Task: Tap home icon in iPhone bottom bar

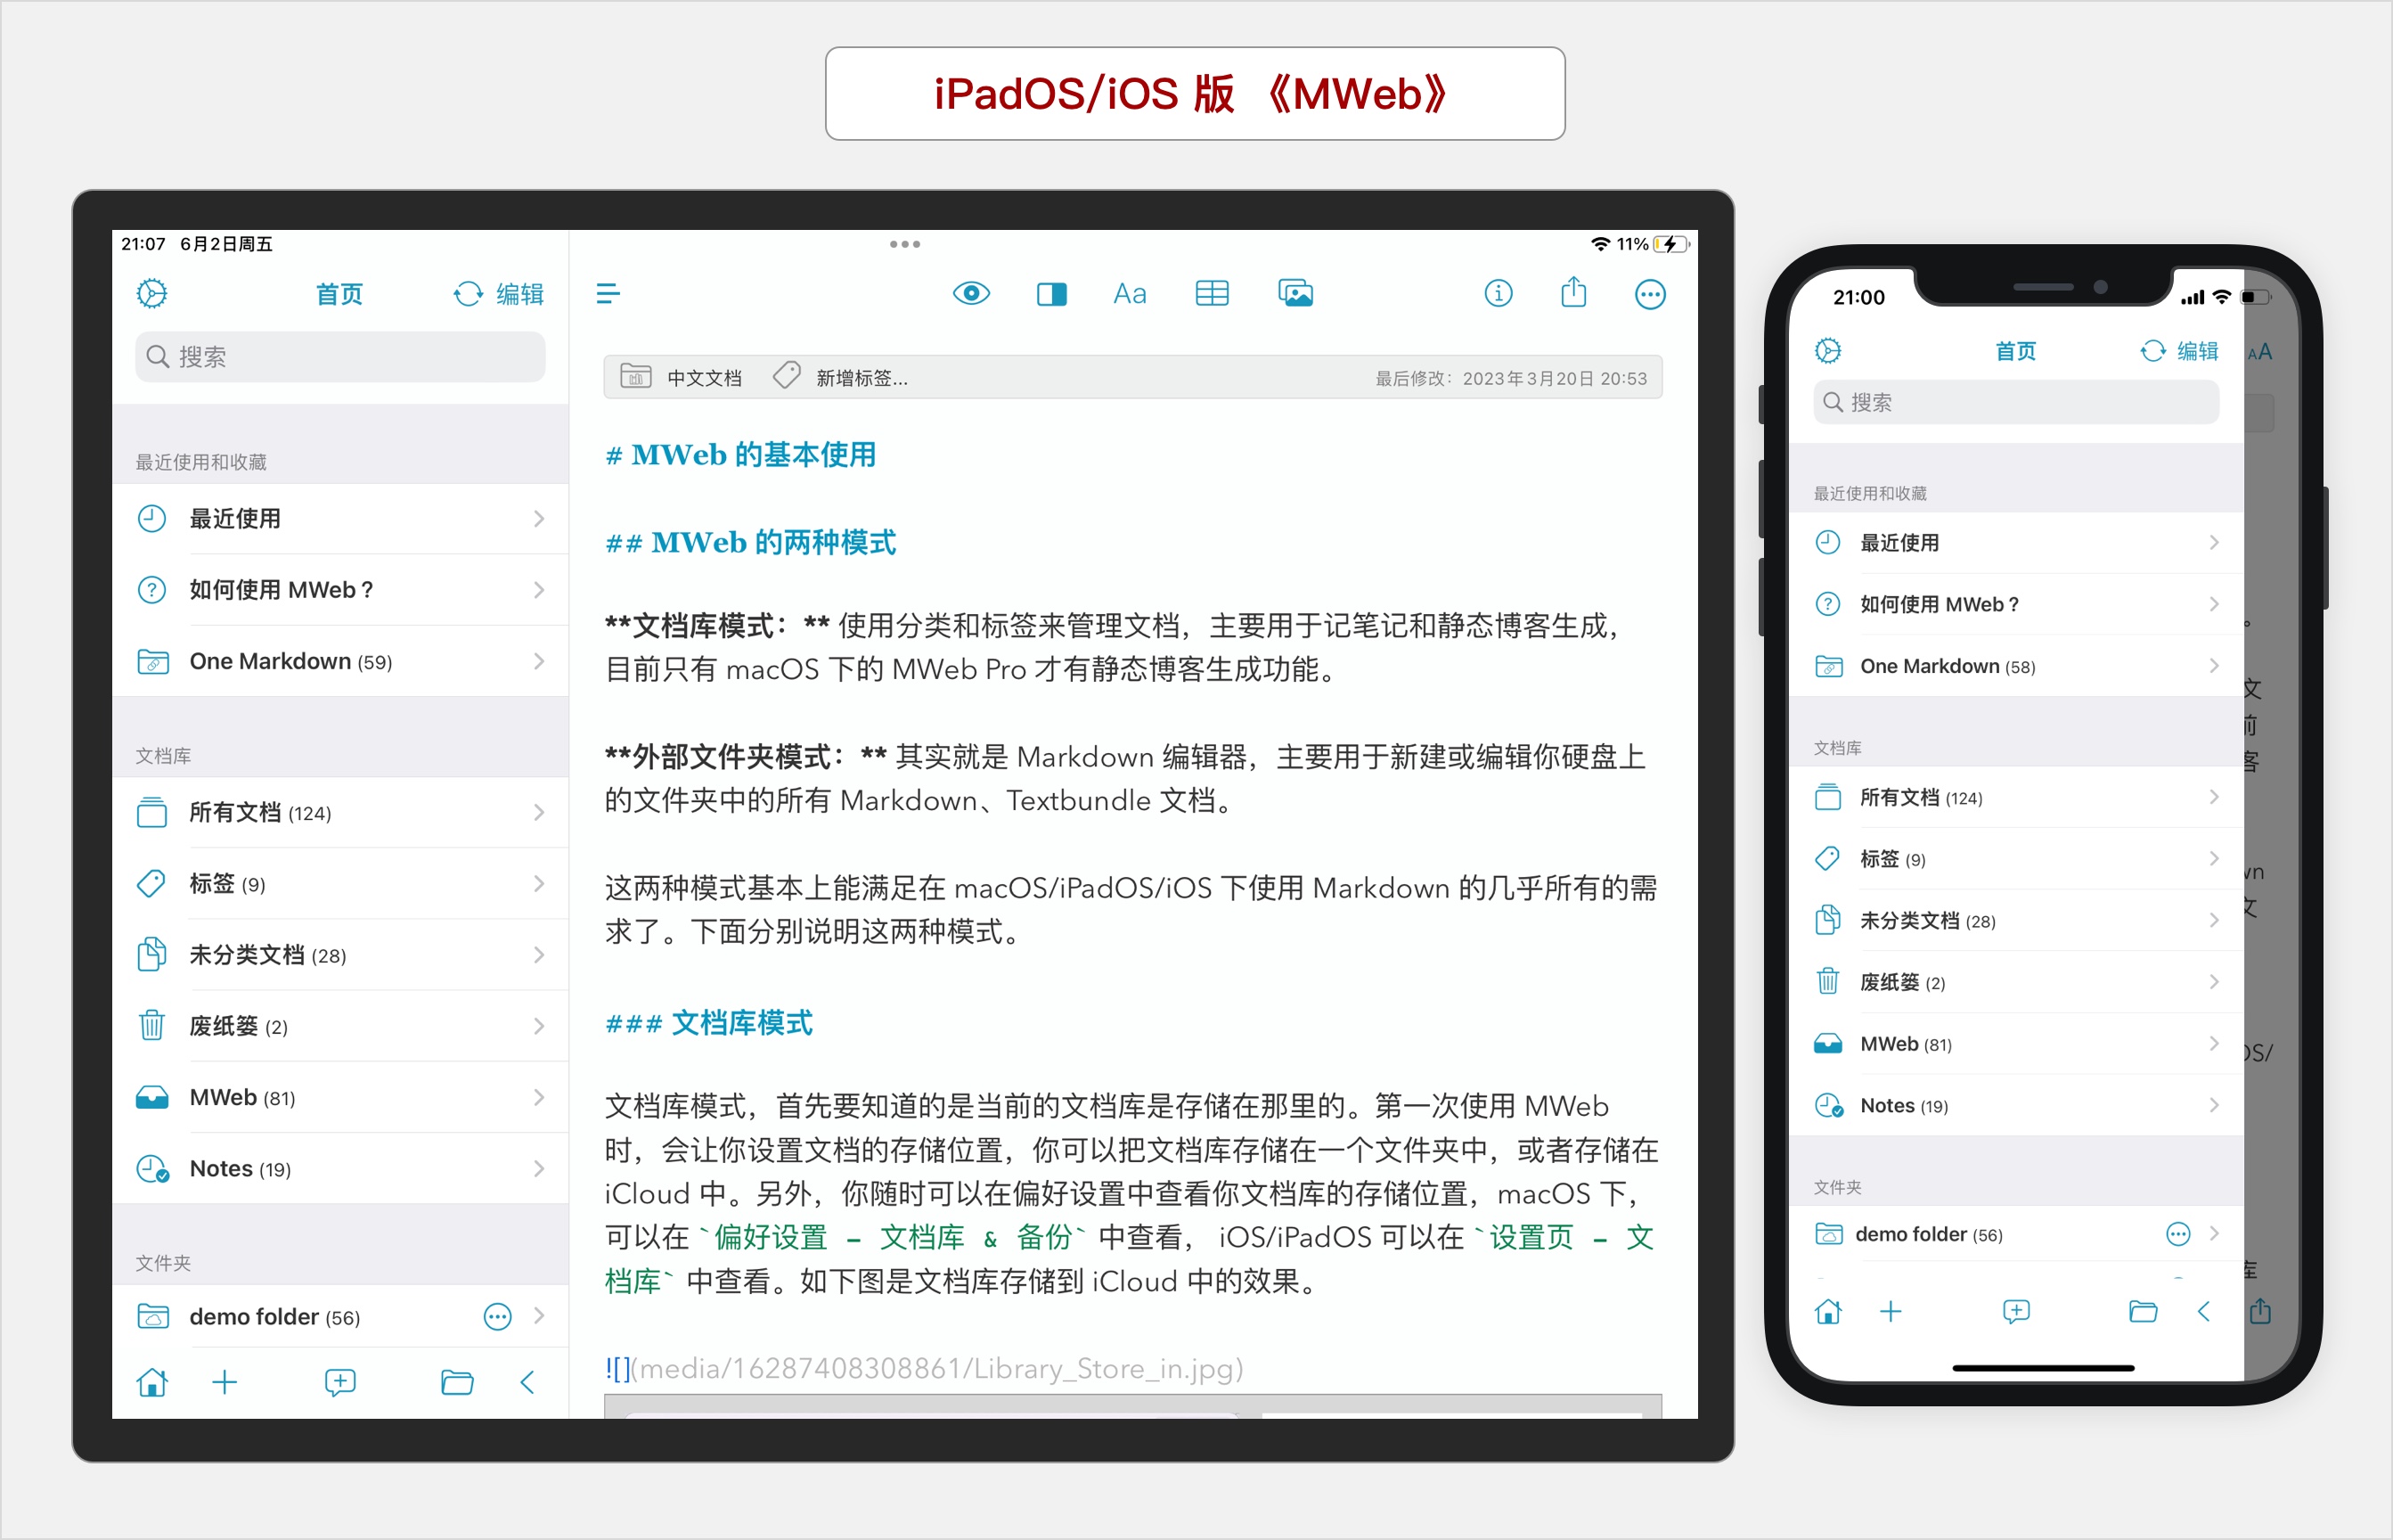Action: pyautogui.click(x=1828, y=1311)
